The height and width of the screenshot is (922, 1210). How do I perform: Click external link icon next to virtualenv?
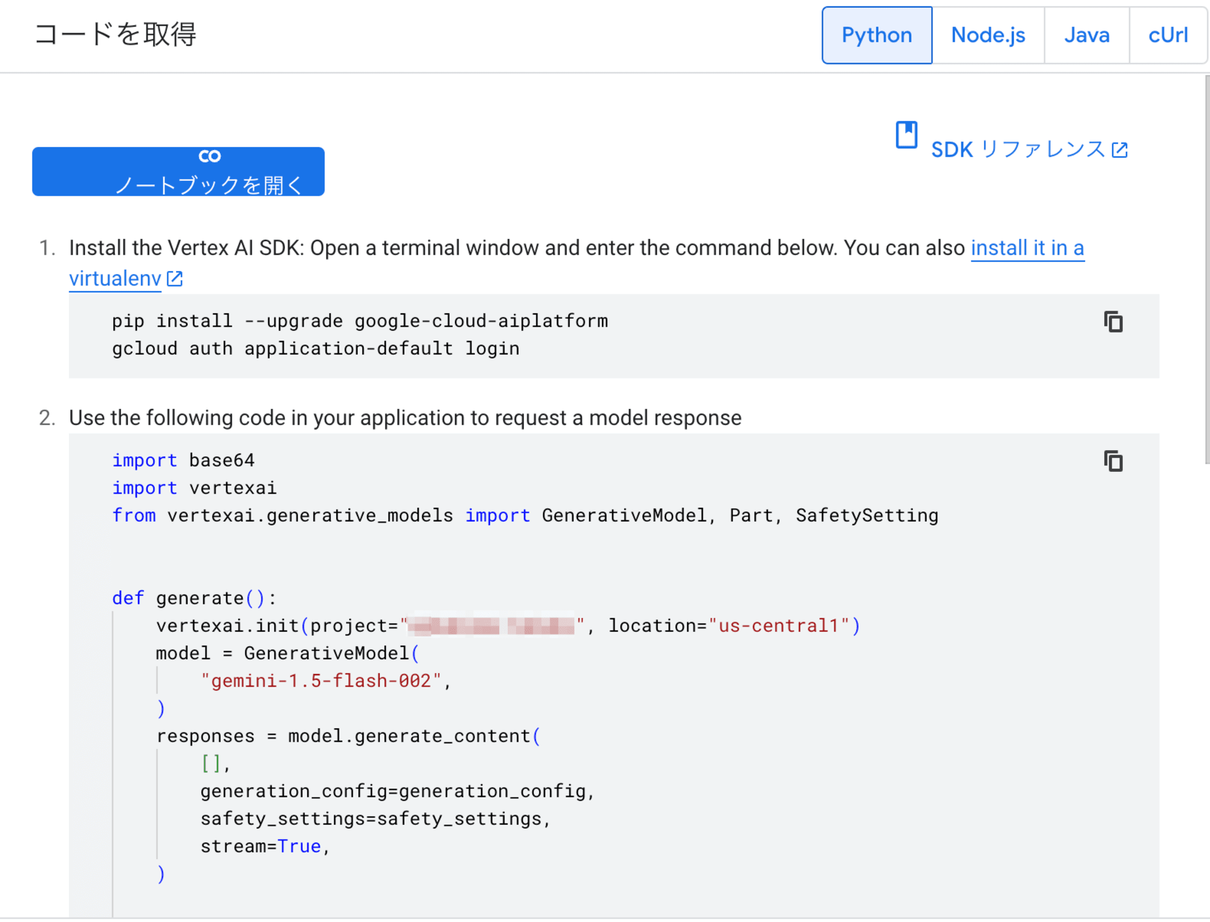coord(175,279)
